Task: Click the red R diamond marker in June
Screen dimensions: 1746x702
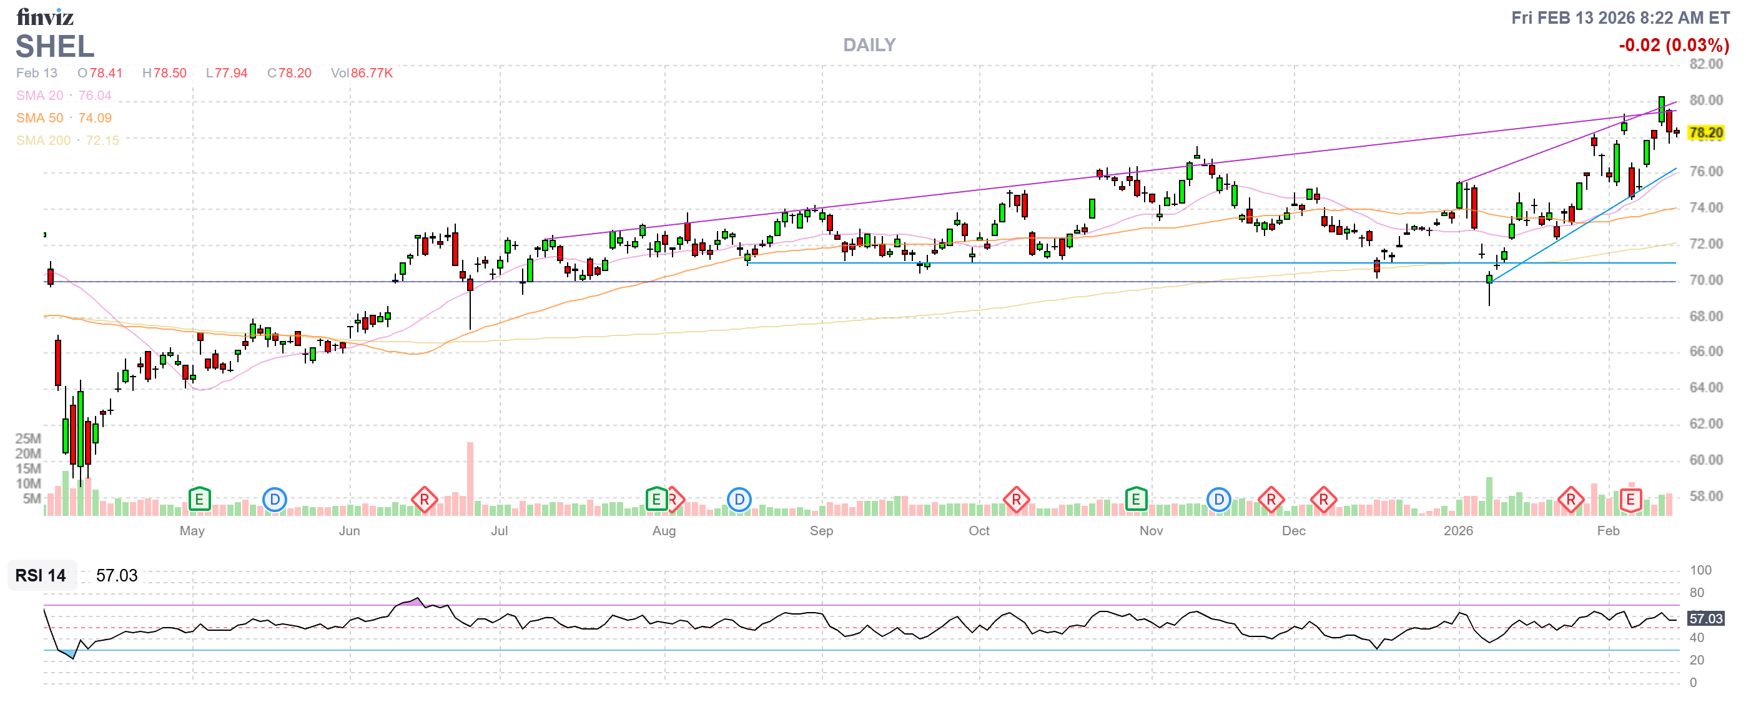Action: (x=424, y=500)
